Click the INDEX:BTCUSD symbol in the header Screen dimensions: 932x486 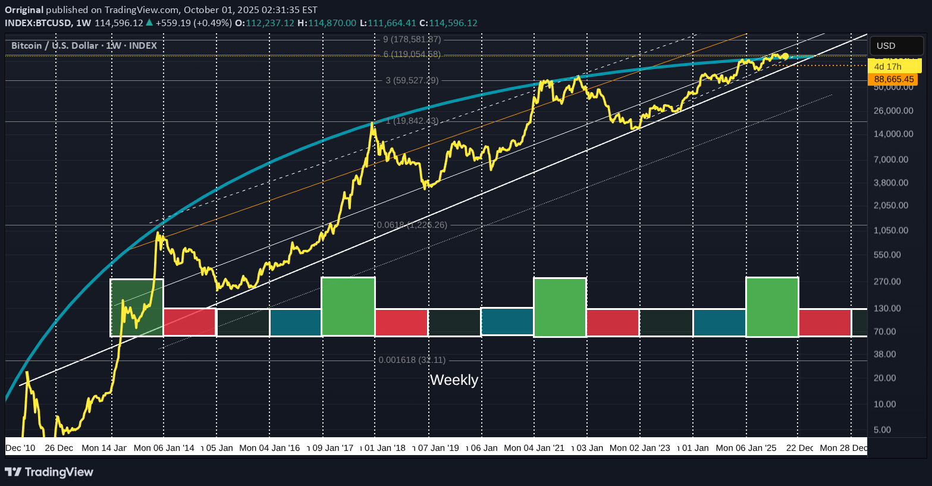pos(38,23)
